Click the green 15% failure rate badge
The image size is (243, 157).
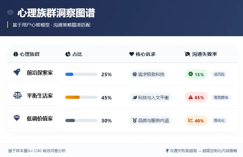tap(196, 74)
